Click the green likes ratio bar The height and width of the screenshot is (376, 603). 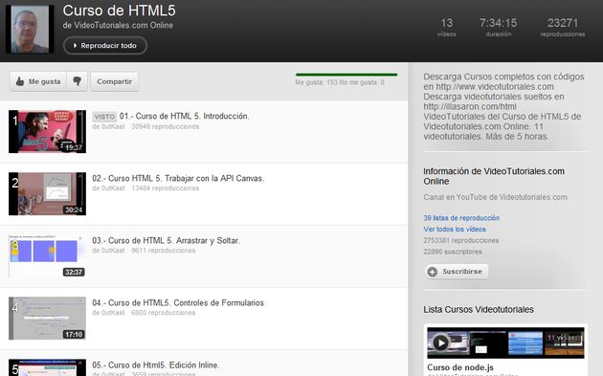pos(346,75)
